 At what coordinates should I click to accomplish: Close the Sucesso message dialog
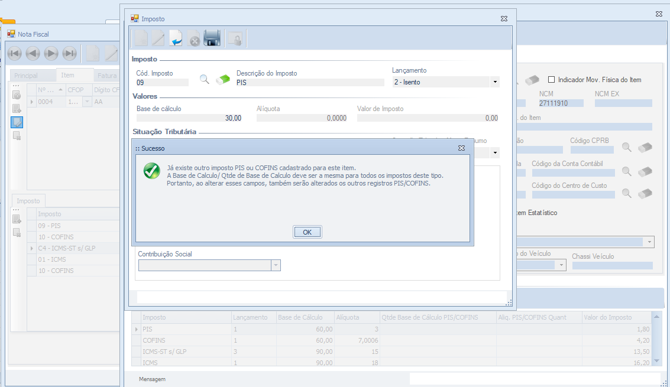[461, 148]
